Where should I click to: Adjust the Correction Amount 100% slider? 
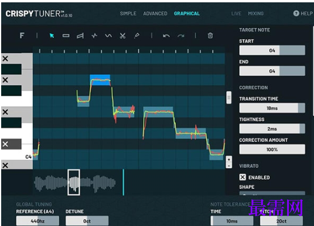[272, 149]
